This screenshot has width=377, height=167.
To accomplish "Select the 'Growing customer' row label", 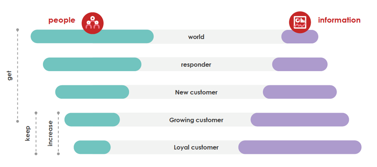I will coord(196,120).
